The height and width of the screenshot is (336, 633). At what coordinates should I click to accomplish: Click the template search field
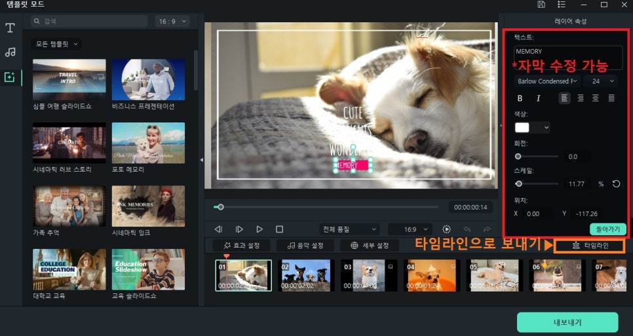pos(90,22)
